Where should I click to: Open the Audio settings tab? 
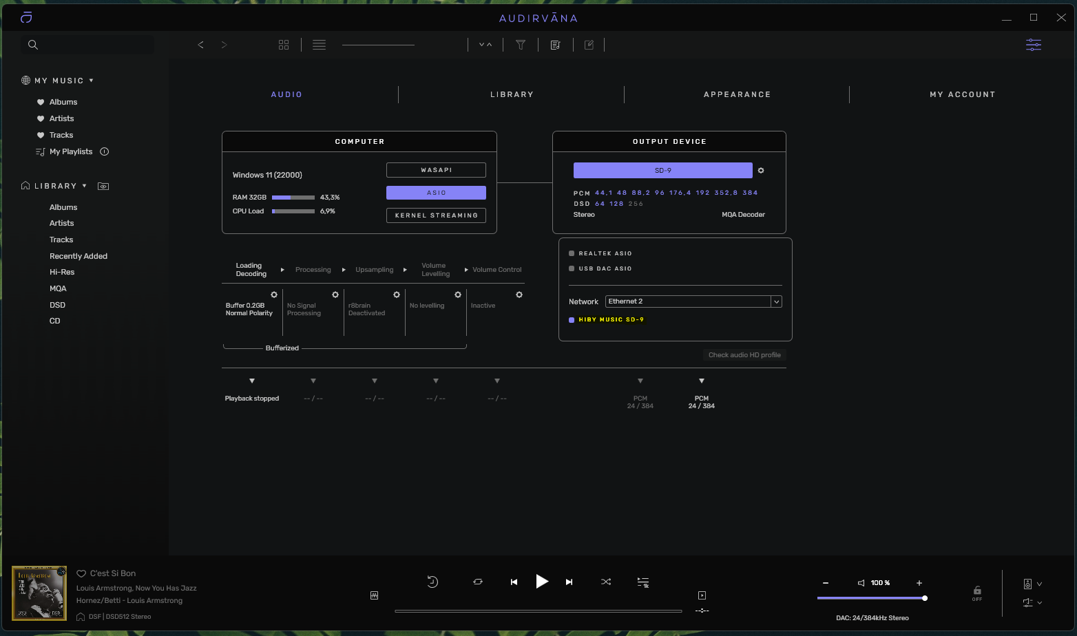click(x=286, y=94)
